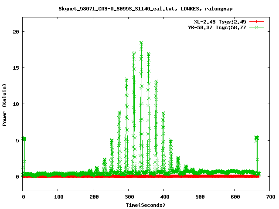Click y-axis tick label 5
This screenshot has width=279, height=209.
point(17,141)
